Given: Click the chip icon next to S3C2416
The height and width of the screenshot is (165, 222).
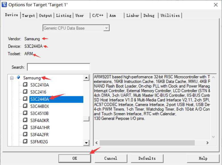Looking at the screenshot, I should [25, 92].
